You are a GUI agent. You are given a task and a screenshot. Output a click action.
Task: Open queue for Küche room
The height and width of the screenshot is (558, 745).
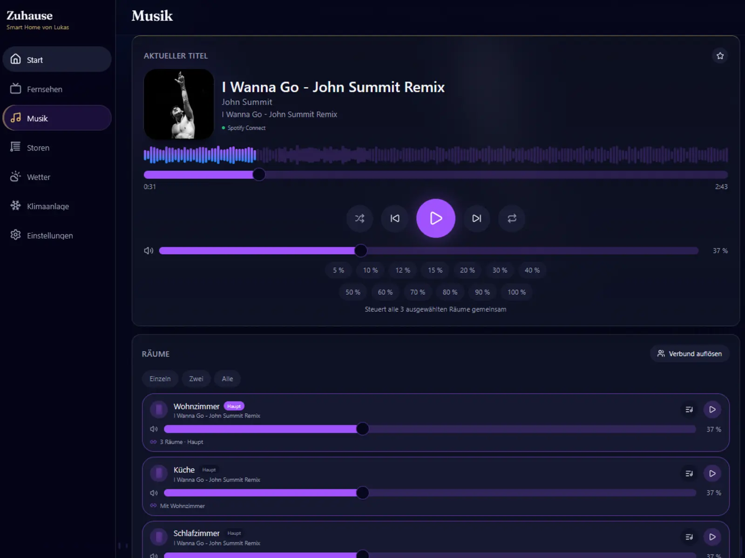[689, 473]
